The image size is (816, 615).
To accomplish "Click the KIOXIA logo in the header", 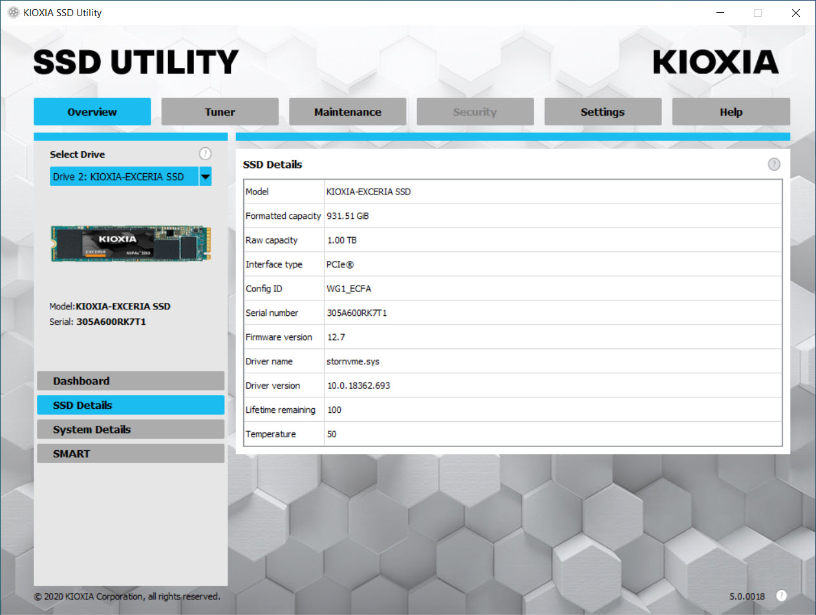I will pyautogui.click(x=716, y=62).
